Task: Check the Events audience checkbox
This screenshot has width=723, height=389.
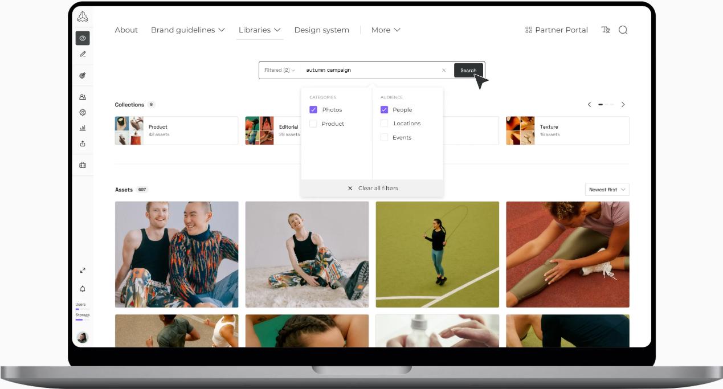Action: click(x=384, y=137)
